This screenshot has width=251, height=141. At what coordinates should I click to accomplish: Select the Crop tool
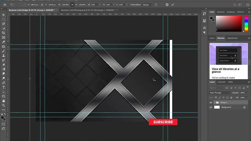[4, 33]
